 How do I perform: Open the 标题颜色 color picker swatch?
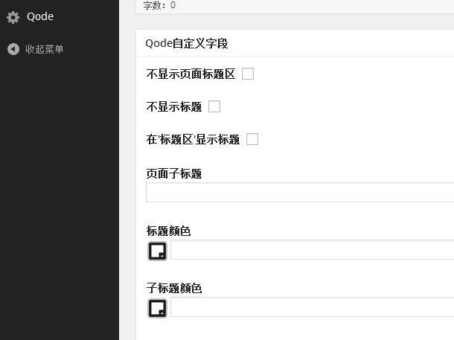click(158, 251)
